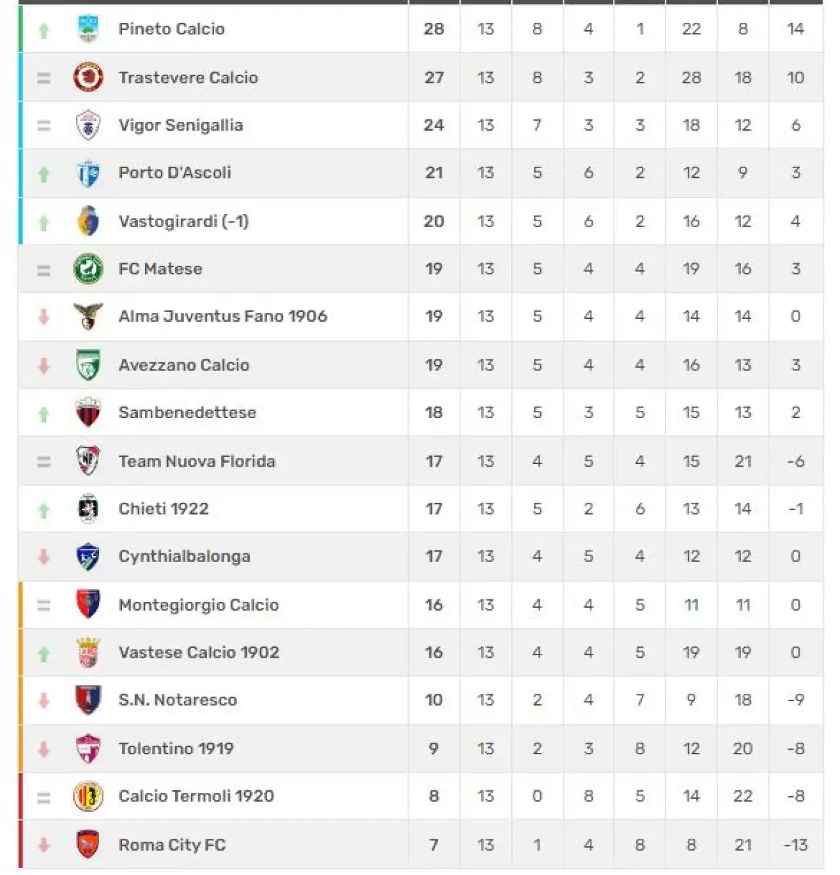Open the Vastogirardi (-1) team page

[183, 221]
